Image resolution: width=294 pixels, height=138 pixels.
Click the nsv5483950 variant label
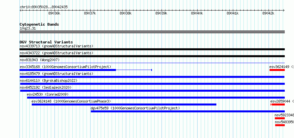(x=284, y=122)
